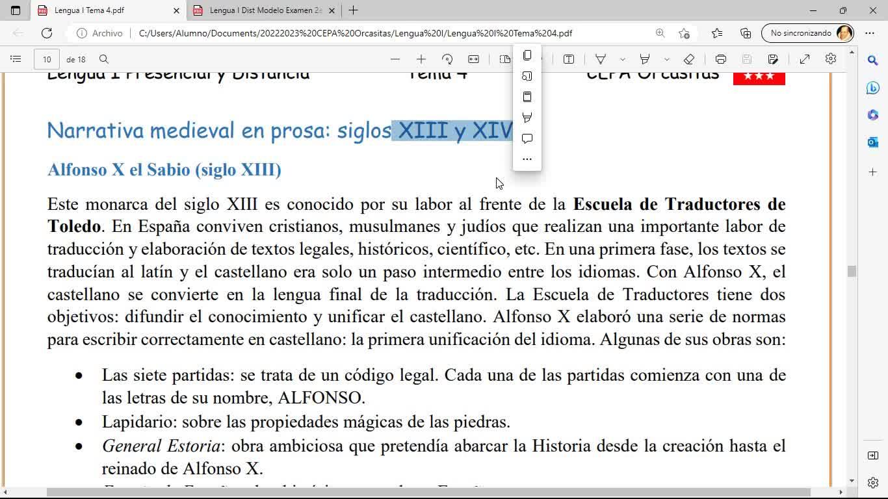Click the 'Lapidario' bullet text
The height and width of the screenshot is (499, 888).
(x=306, y=422)
